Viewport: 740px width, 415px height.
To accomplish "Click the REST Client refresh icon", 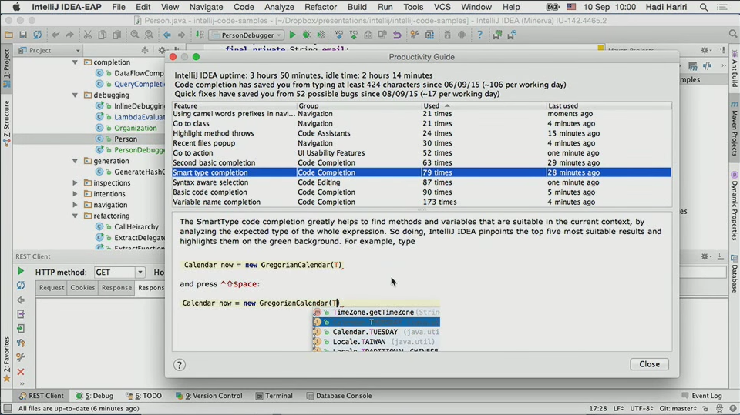I will pos(20,286).
